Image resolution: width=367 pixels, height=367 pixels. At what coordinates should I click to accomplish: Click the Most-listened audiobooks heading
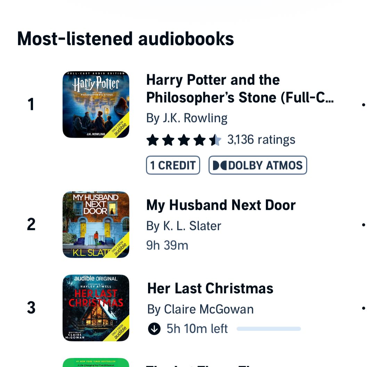(126, 38)
